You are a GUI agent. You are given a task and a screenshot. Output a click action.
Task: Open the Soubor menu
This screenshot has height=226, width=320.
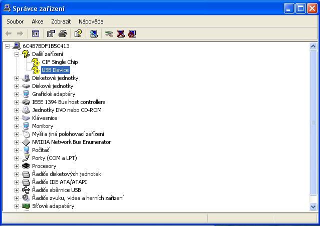point(15,21)
